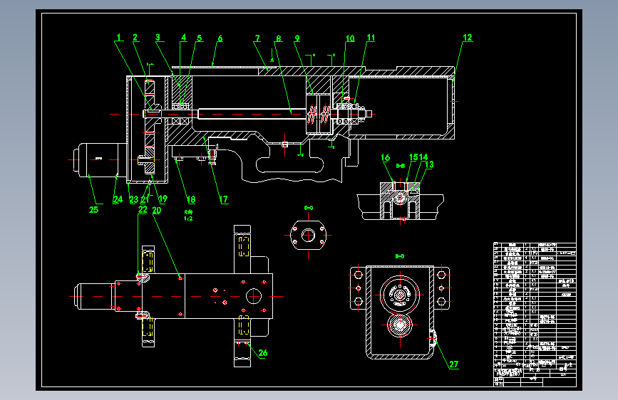Click part callout number 13
This screenshot has width=618, height=400.
point(430,164)
